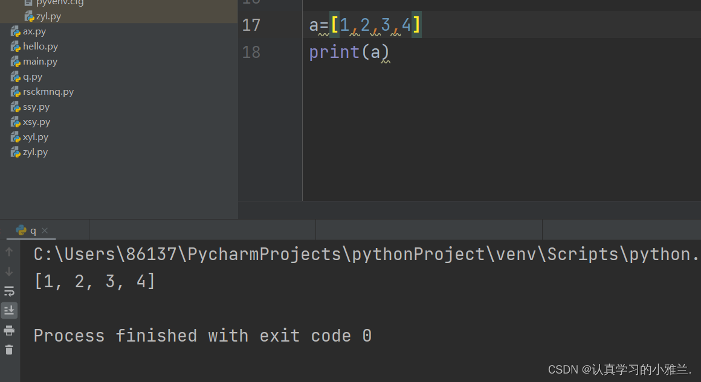Select xyl.py in project tree

(35, 137)
